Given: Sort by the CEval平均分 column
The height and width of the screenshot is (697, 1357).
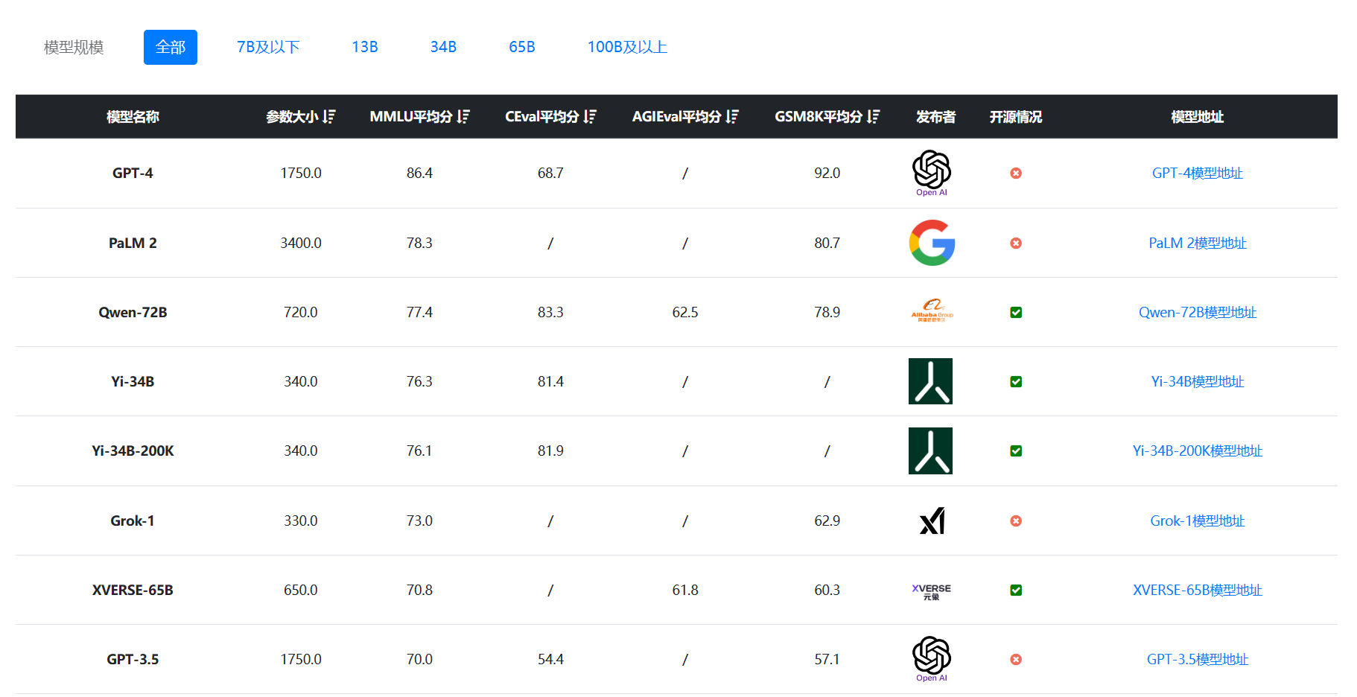Looking at the screenshot, I should tap(590, 116).
